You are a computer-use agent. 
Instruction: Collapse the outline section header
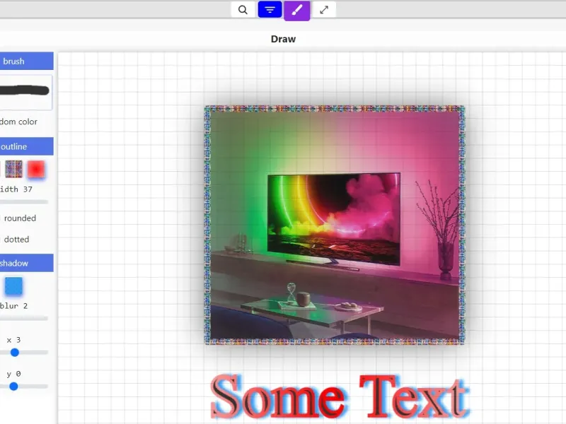pyautogui.click(x=27, y=146)
